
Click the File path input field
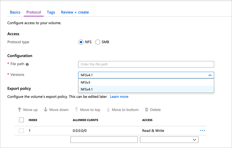coord(146,64)
